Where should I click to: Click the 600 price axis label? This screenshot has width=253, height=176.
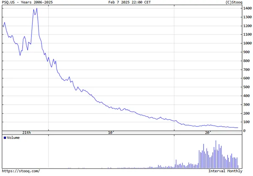(x=247, y=78)
